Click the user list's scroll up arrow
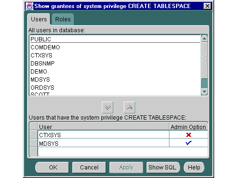The height and width of the screenshot is (178, 237). (x=205, y=38)
